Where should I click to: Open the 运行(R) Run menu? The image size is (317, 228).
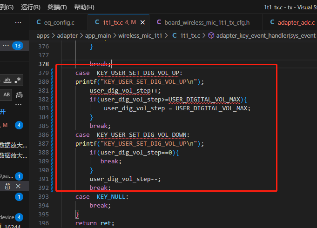[31, 7]
